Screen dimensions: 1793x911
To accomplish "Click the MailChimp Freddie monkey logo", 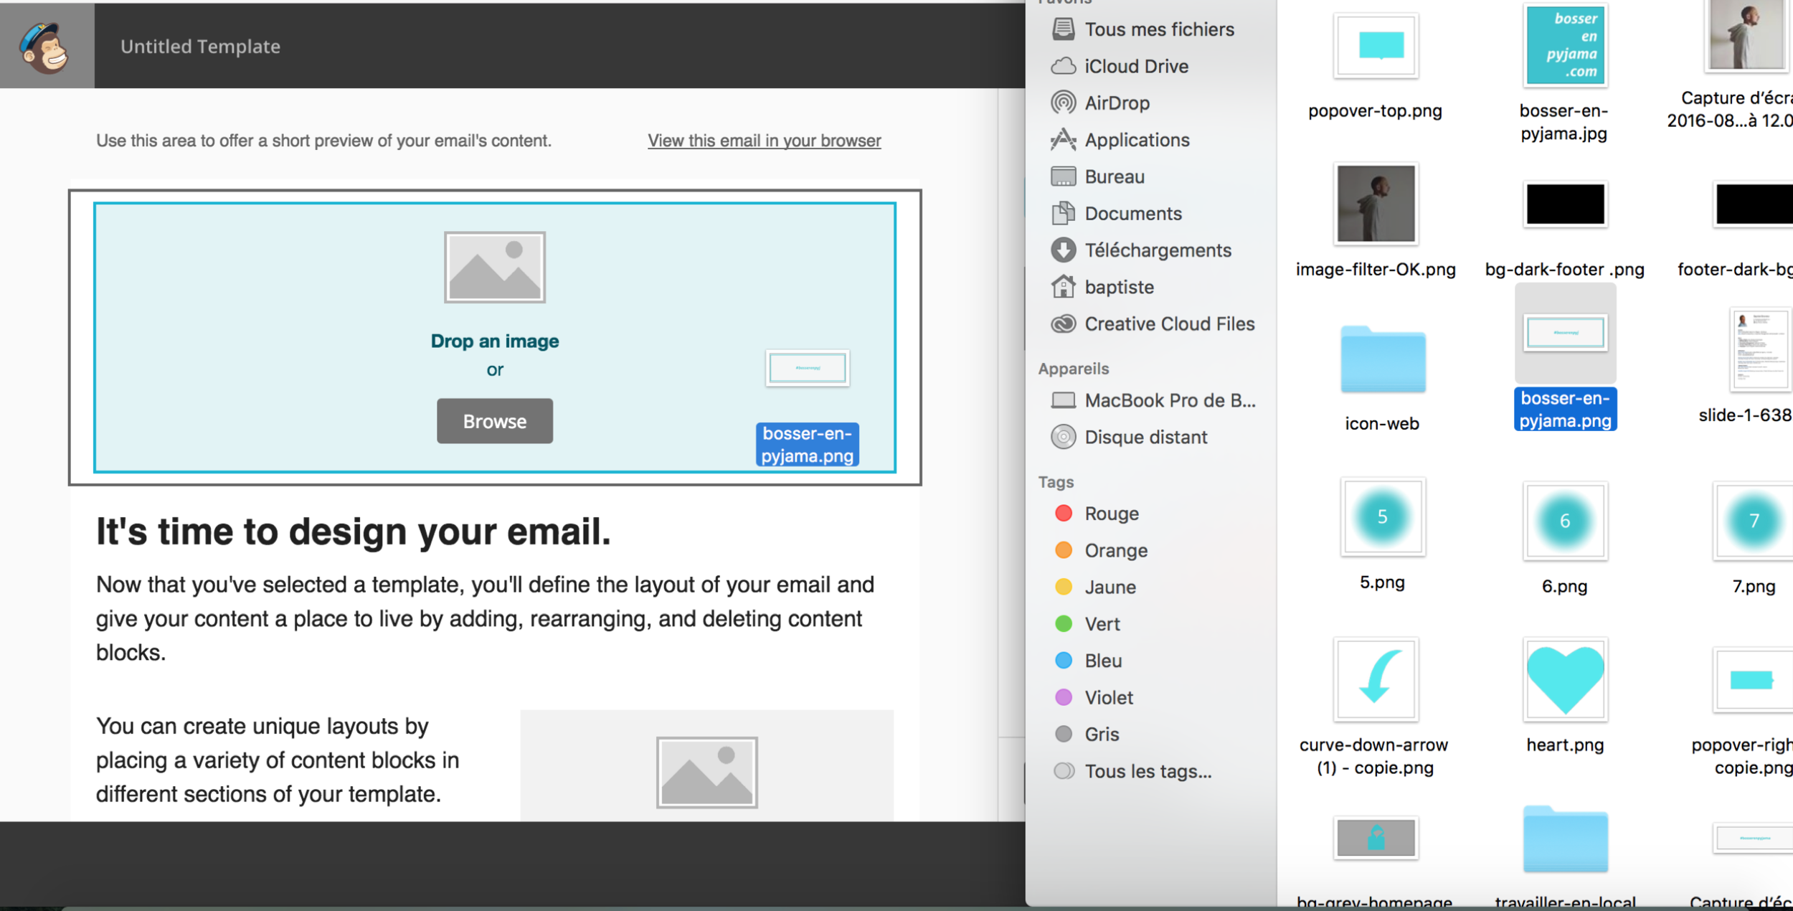I will pos(45,47).
